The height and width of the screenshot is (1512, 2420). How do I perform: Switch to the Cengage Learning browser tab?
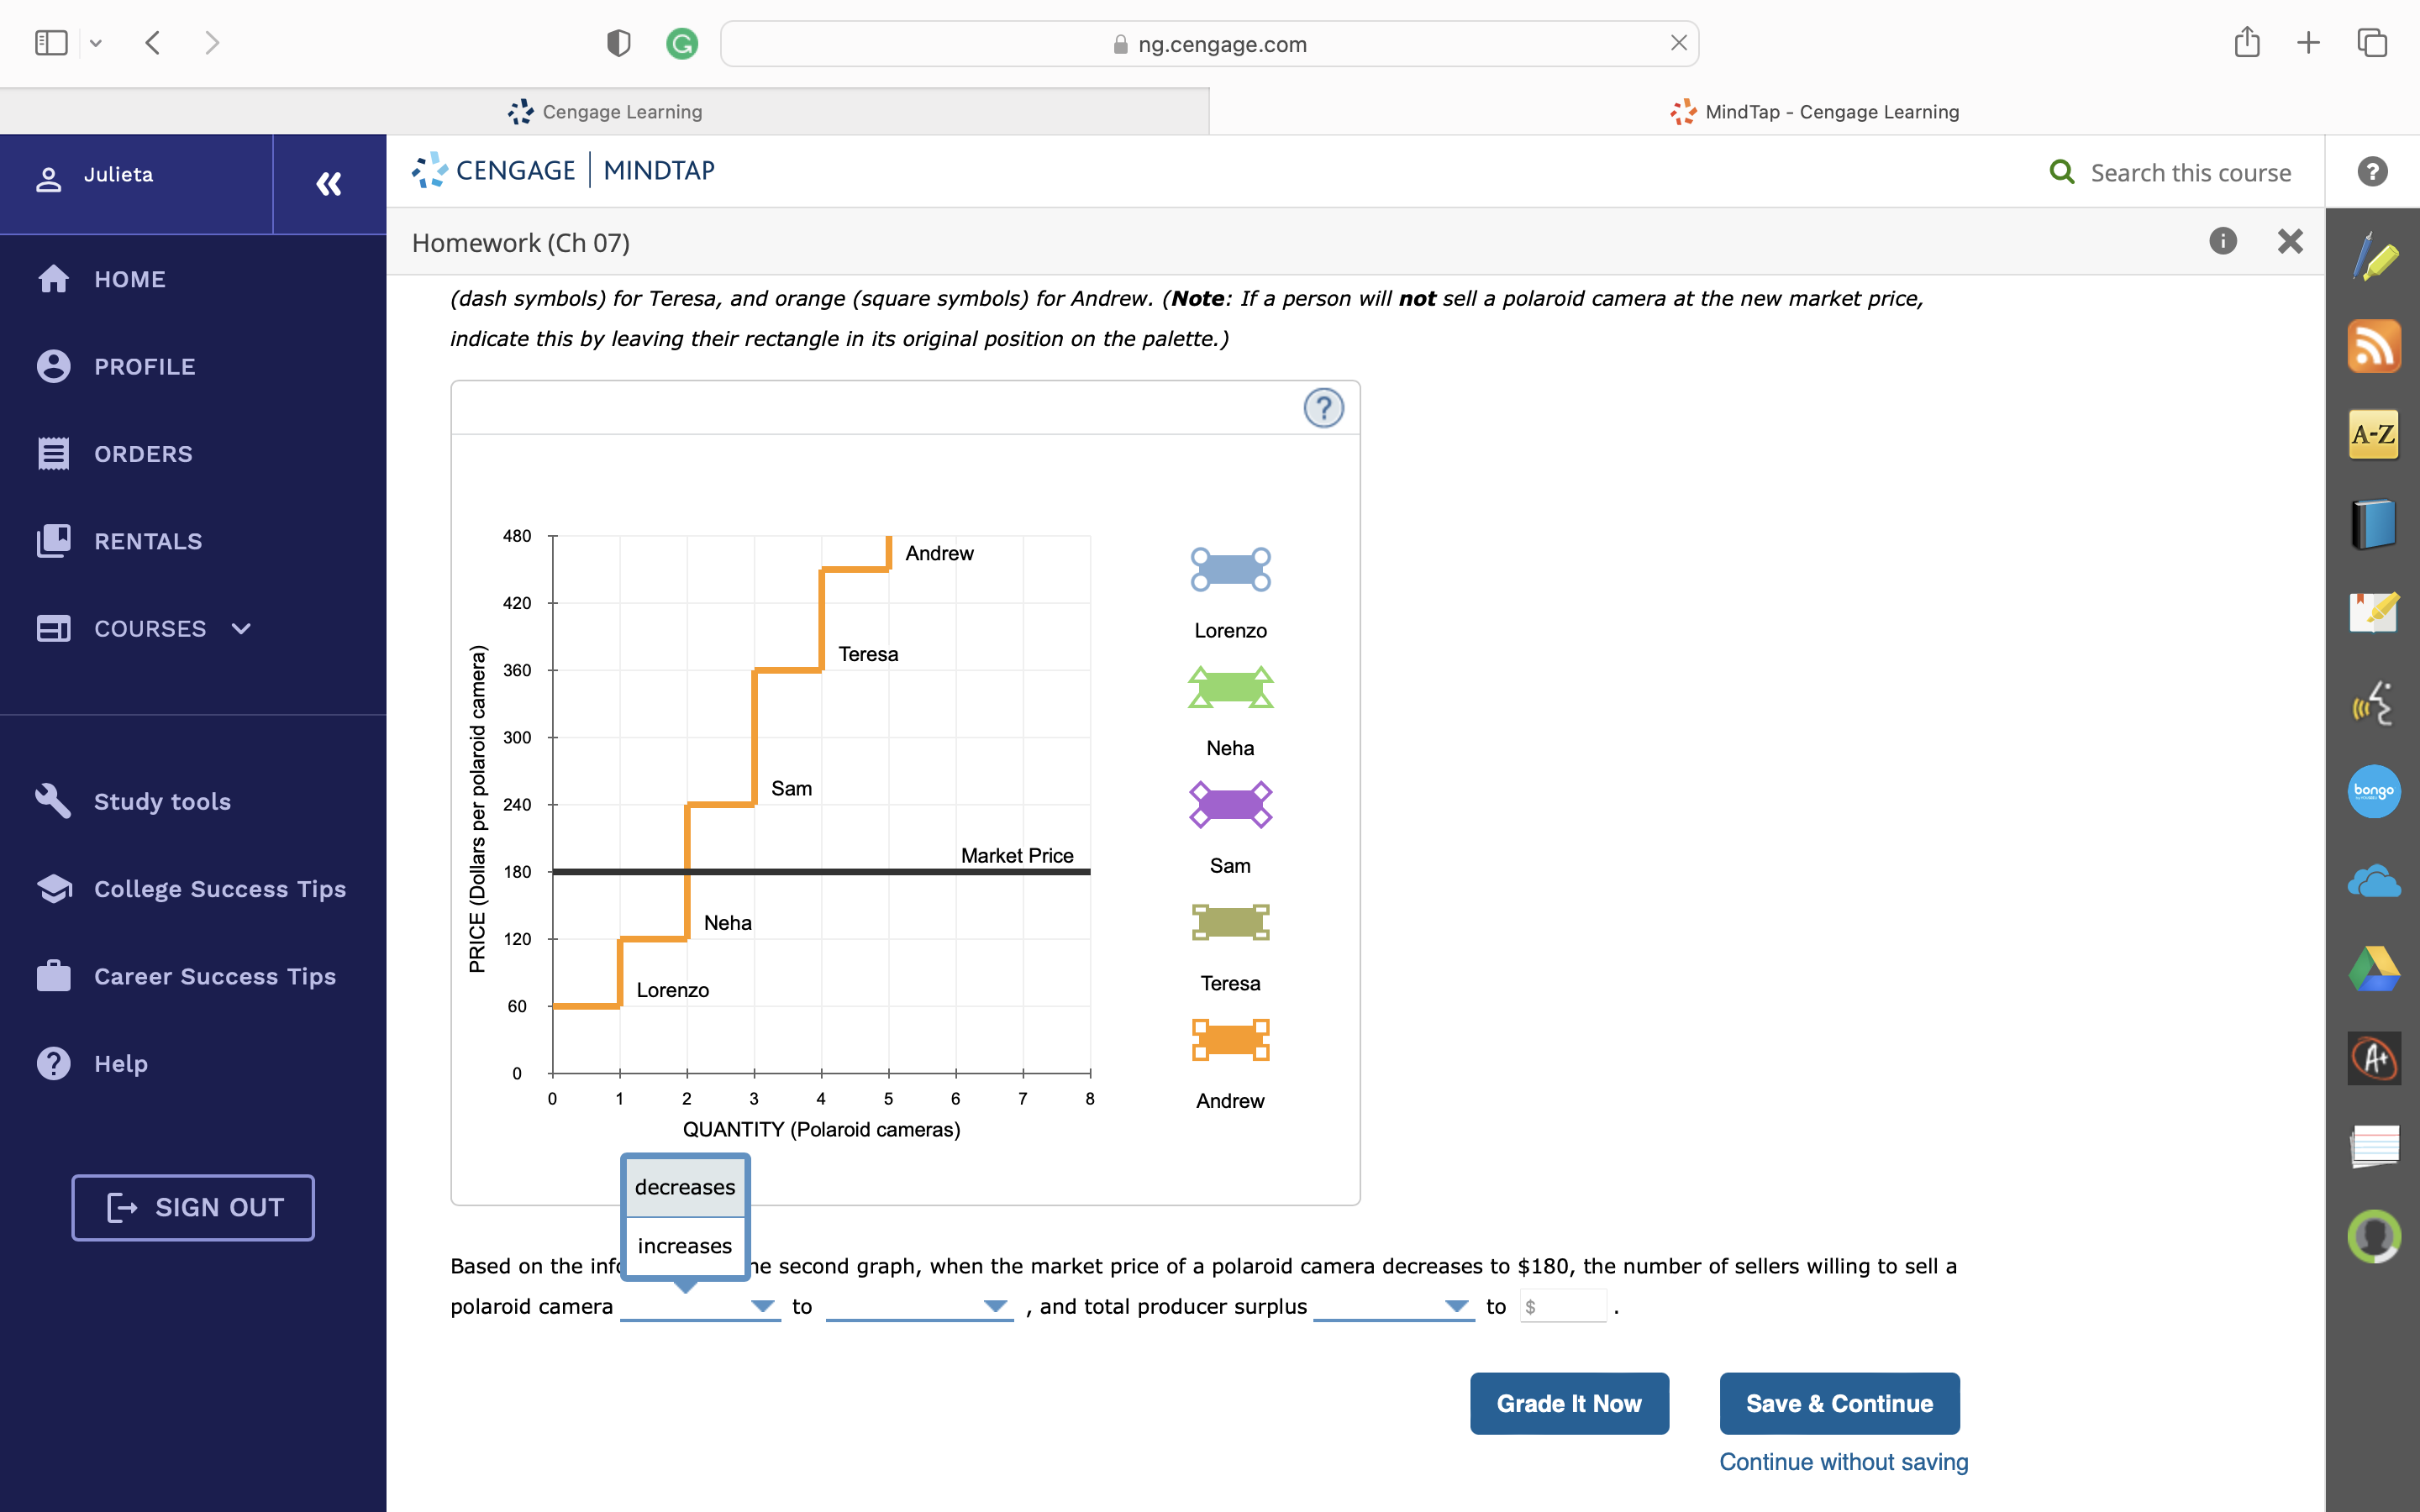pyautogui.click(x=605, y=111)
